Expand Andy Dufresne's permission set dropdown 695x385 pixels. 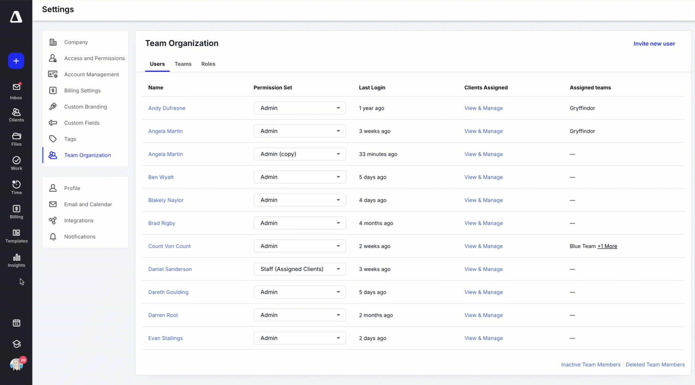point(299,108)
